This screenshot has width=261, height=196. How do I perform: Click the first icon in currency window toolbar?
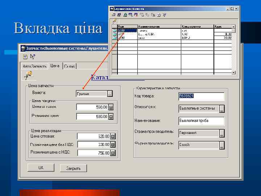click(x=114, y=15)
